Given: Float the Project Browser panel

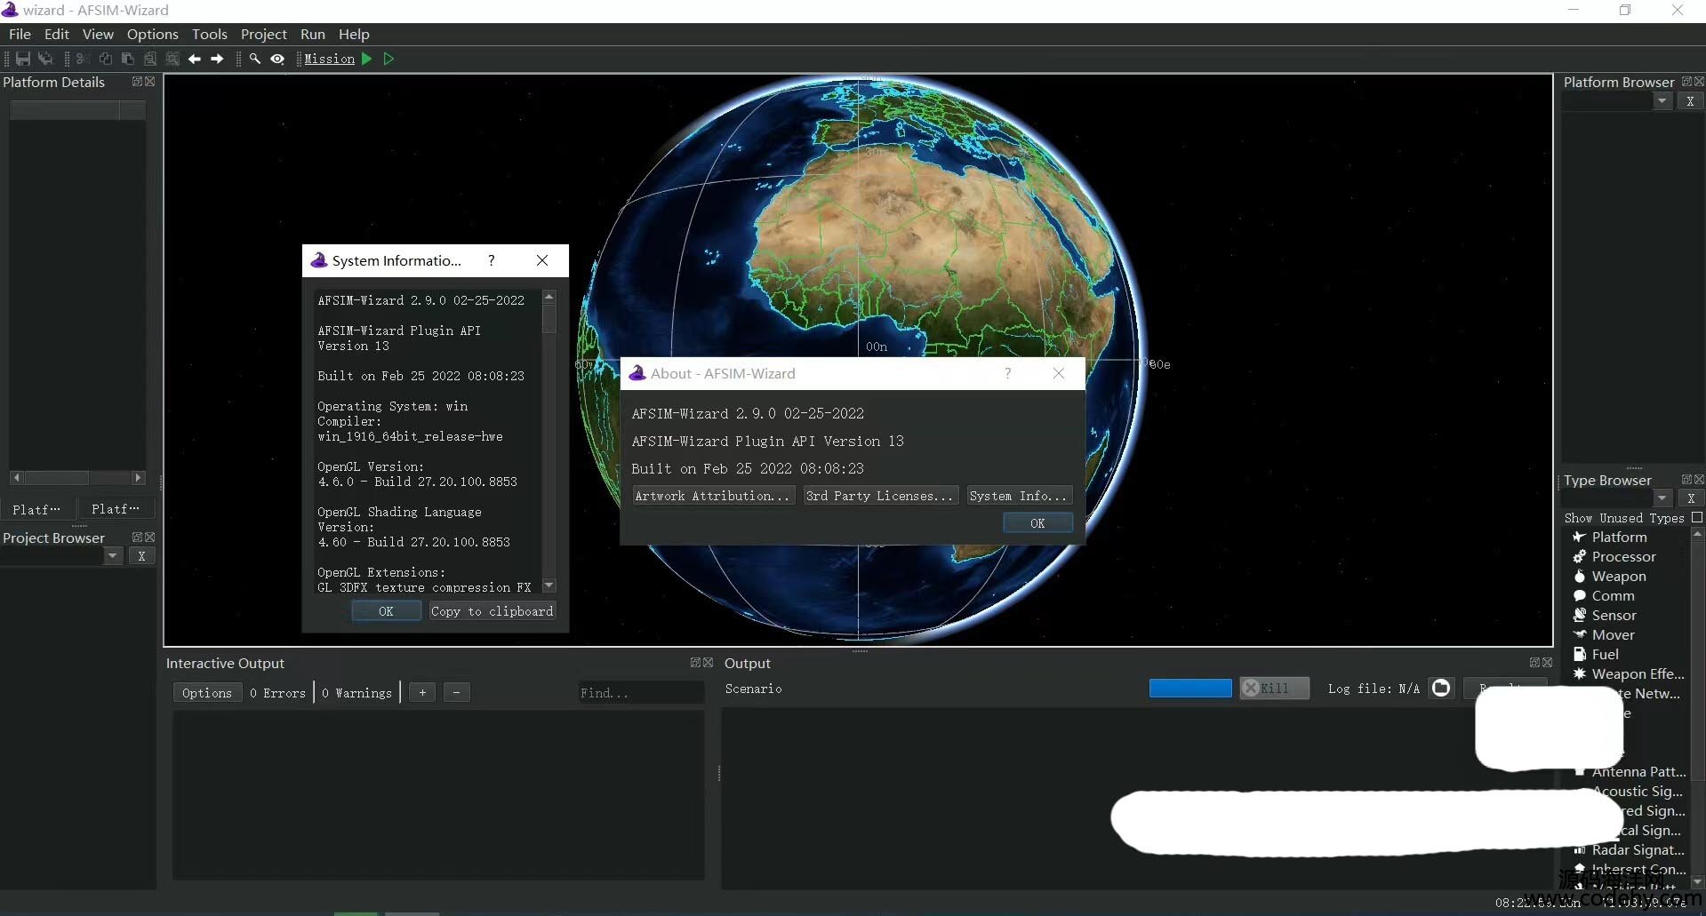Looking at the screenshot, I should click(x=137, y=538).
